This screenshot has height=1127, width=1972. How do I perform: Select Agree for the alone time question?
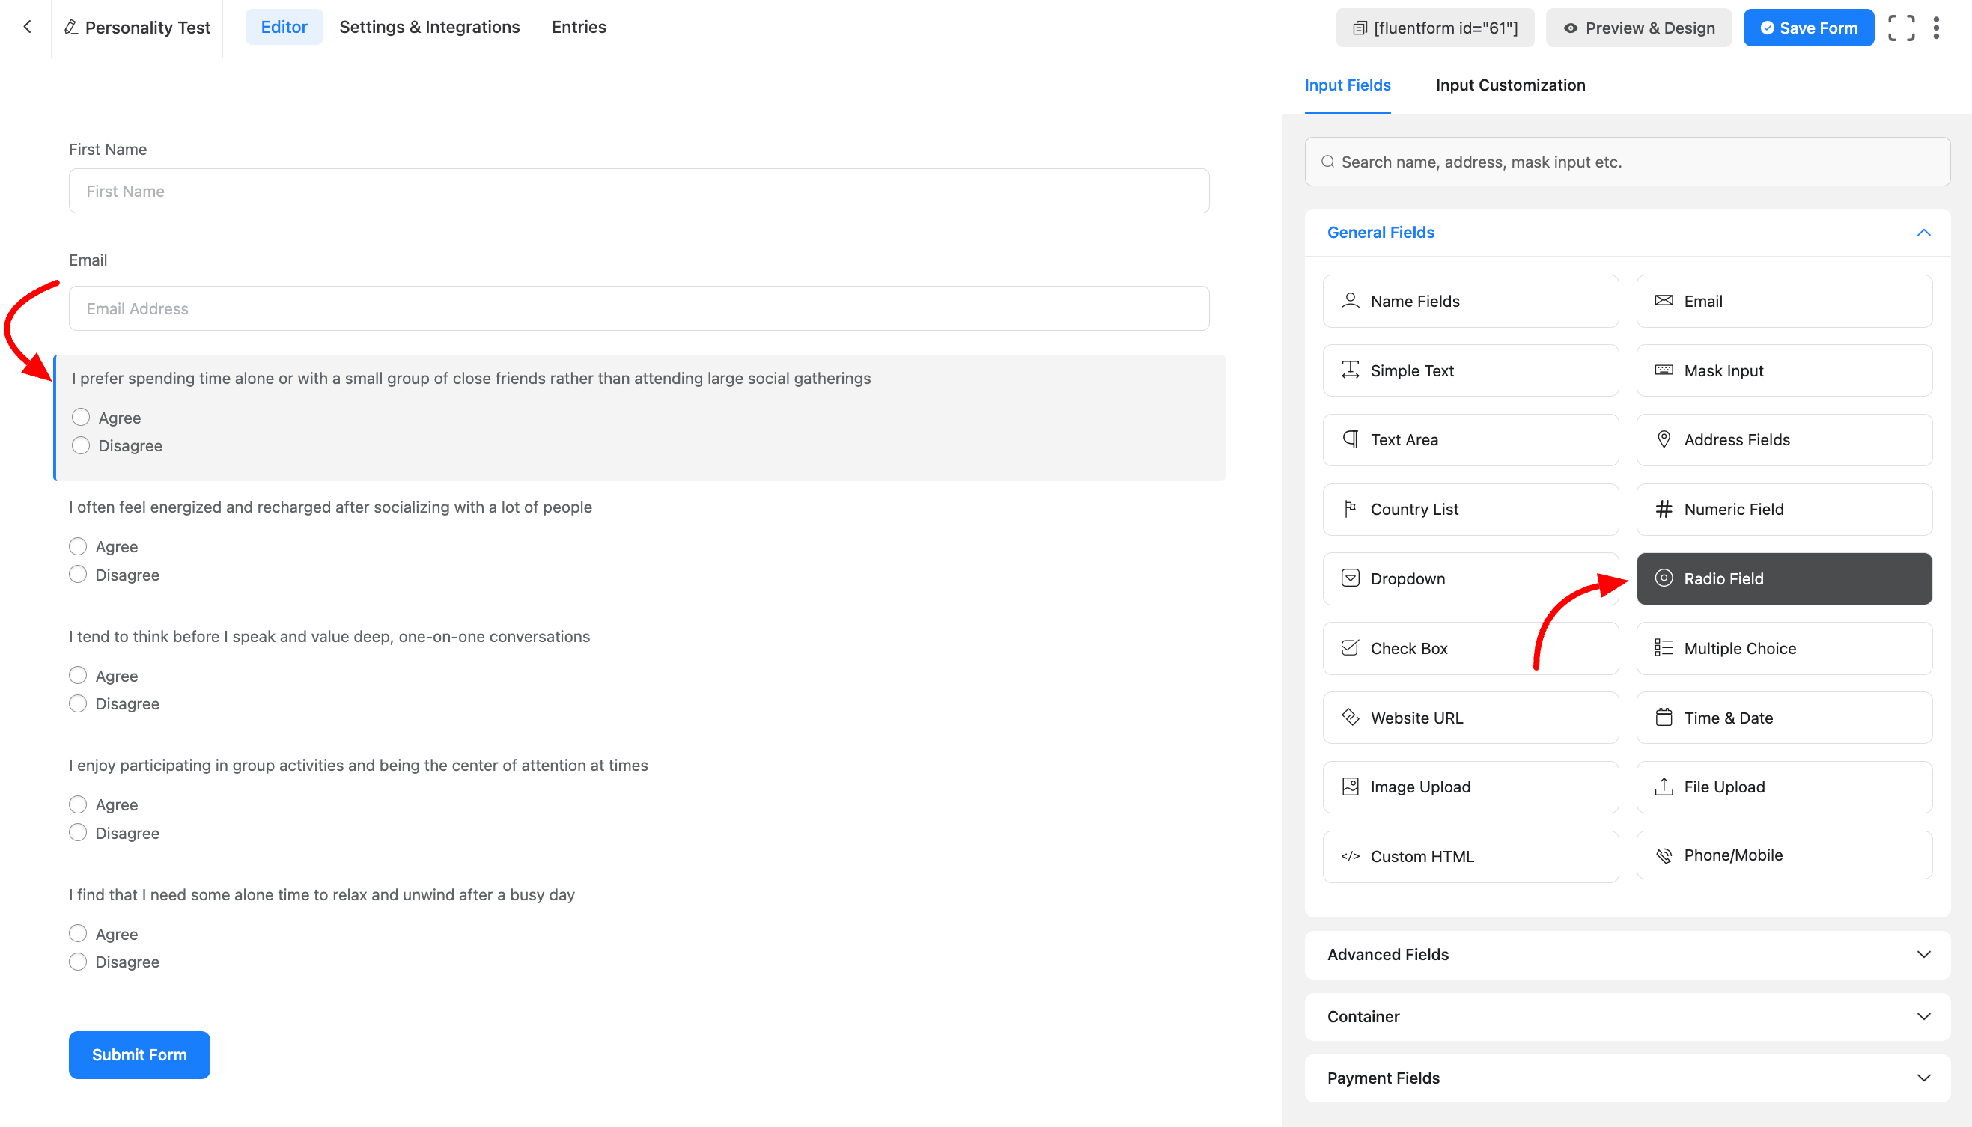(x=77, y=933)
